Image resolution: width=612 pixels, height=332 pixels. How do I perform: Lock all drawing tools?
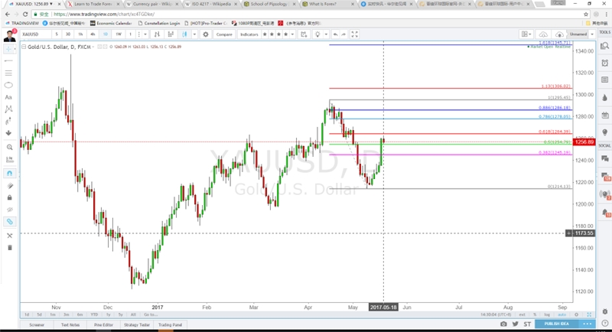pyautogui.click(x=9, y=197)
